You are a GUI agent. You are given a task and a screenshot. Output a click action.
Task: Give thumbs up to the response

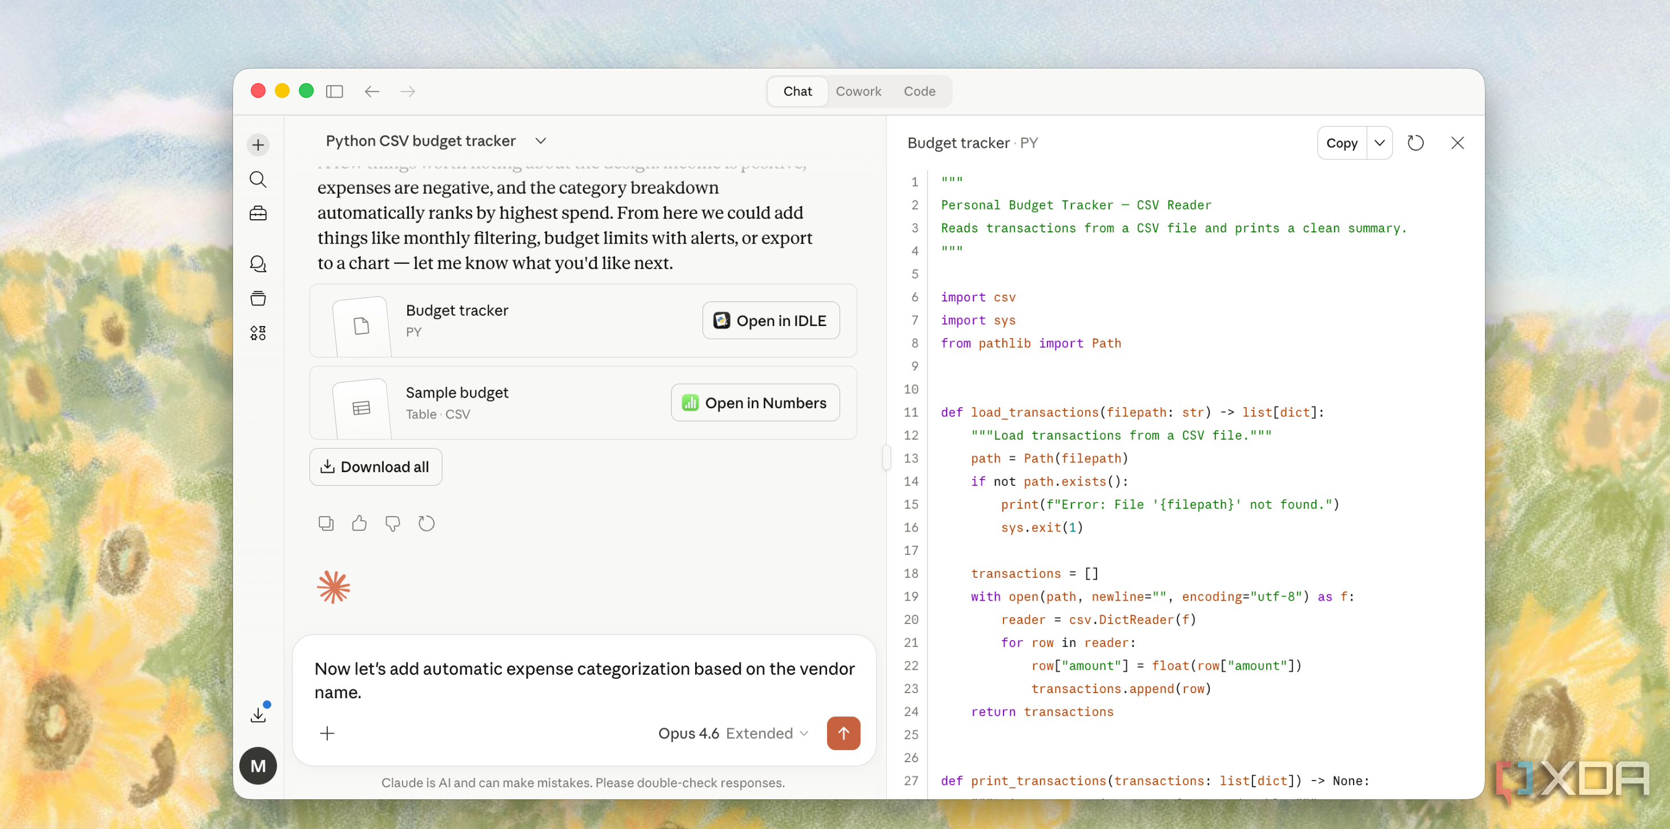pos(359,523)
